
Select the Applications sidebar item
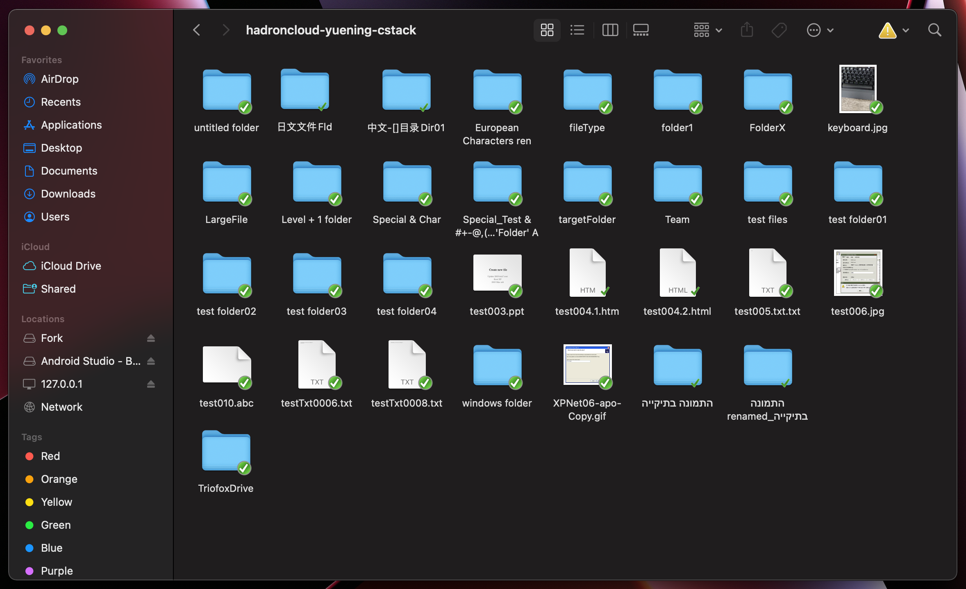tap(71, 125)
